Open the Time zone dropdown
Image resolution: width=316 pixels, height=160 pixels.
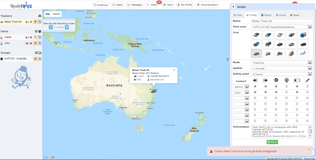coord(281,27)
